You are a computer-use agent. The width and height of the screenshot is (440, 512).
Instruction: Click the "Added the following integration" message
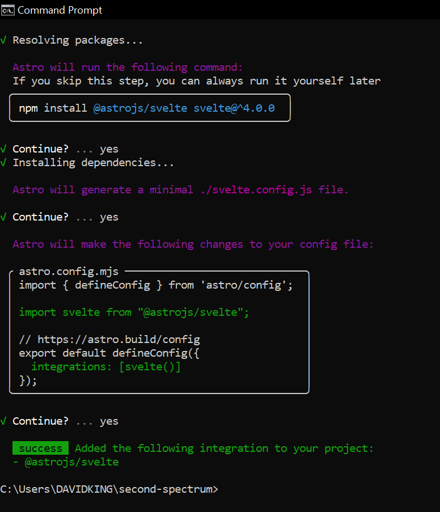coord(224,448)
